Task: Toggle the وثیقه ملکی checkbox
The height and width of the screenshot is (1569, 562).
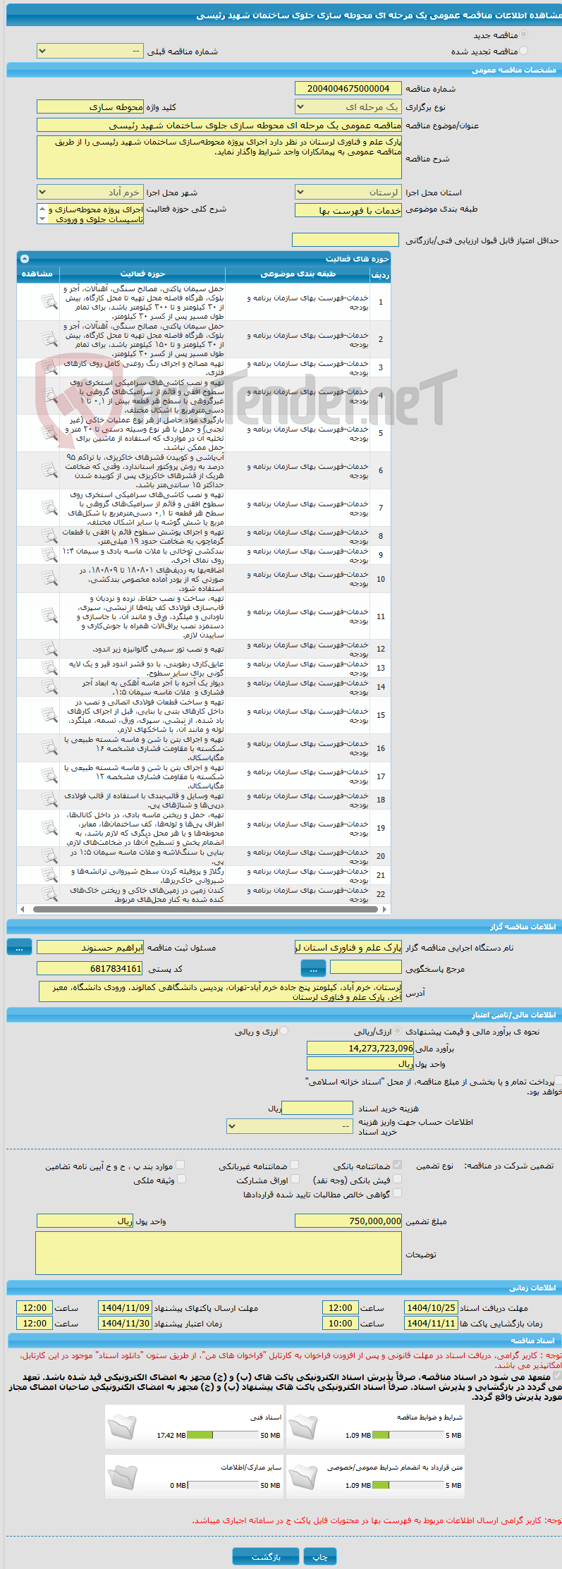Action: (x=181, y=1179)
